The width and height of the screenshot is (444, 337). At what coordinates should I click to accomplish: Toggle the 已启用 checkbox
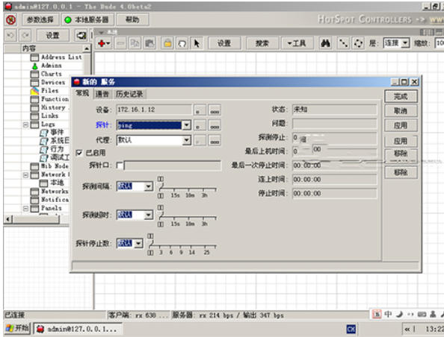(x=79, y=153)
